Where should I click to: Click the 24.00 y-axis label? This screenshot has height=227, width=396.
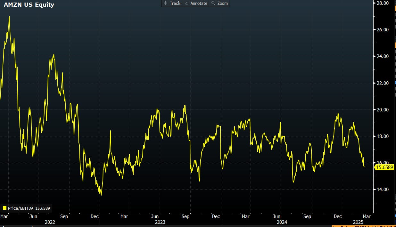(x=383, y=56)
